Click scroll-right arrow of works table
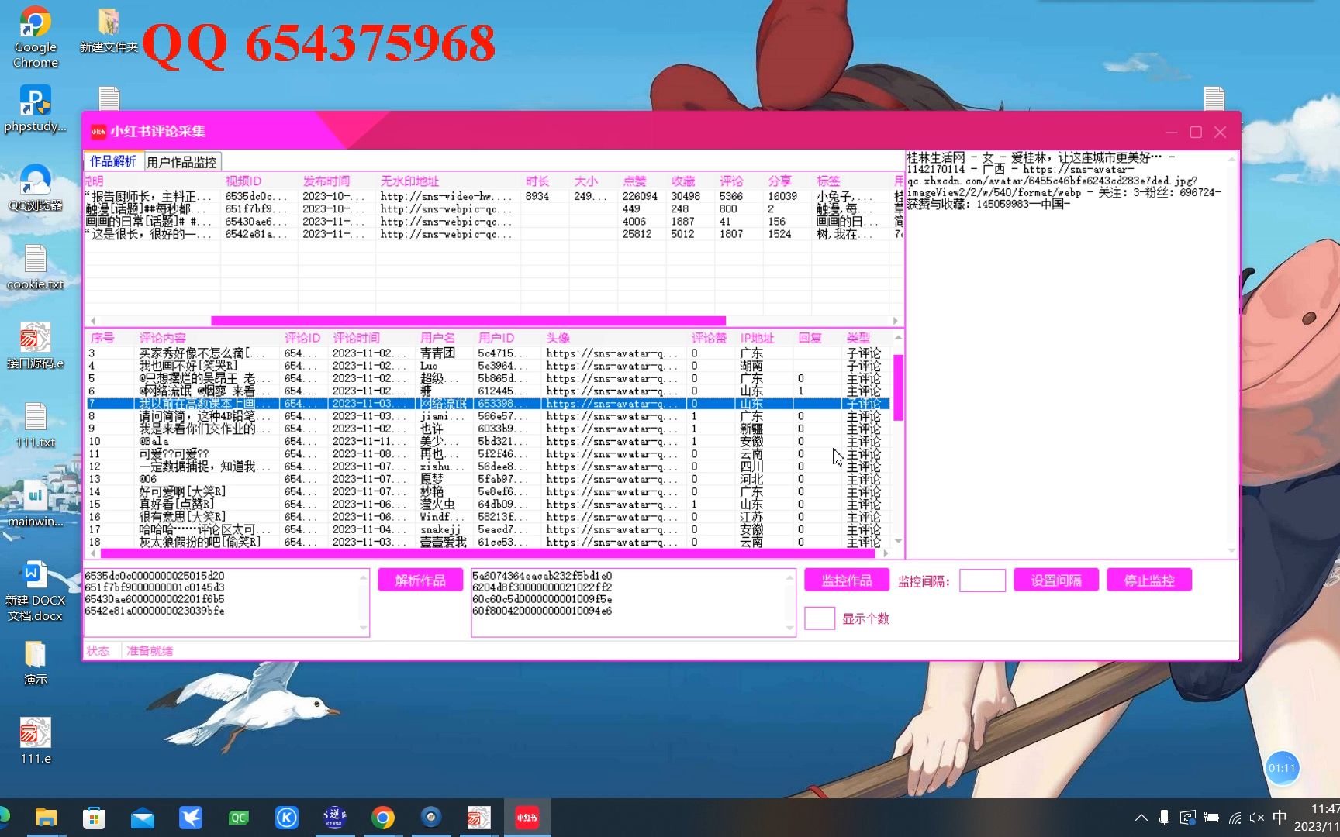Image resolution: width=1340 pixels, height=837 pixels. [895, 320]
